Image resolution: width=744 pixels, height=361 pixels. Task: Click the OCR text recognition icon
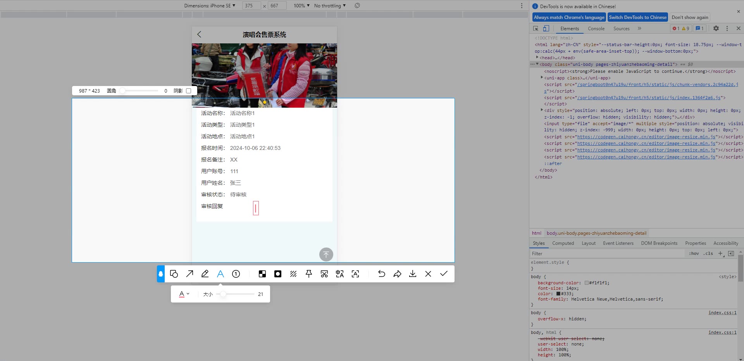pyautogui.click(x=355, y=274)
